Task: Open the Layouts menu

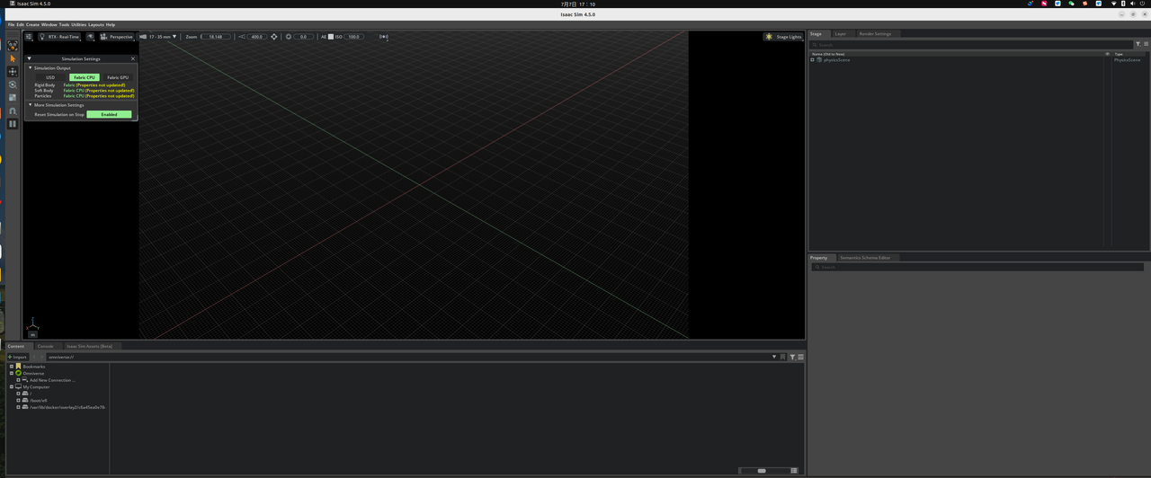Action: 95,24
